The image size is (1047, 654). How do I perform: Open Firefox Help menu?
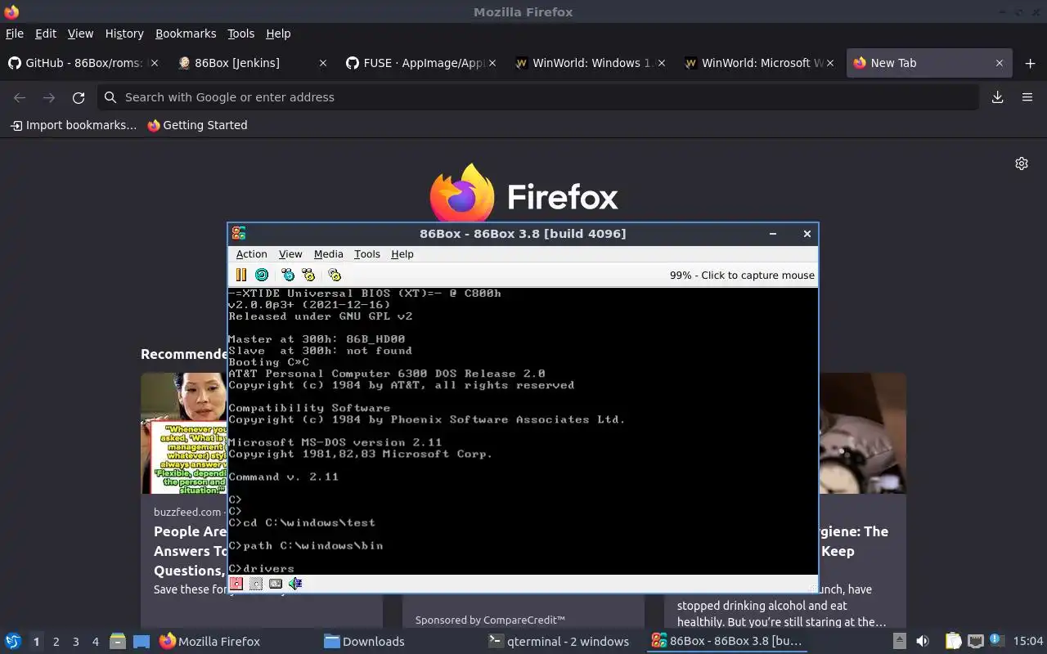pyautogui.click(x=278, y=34)
